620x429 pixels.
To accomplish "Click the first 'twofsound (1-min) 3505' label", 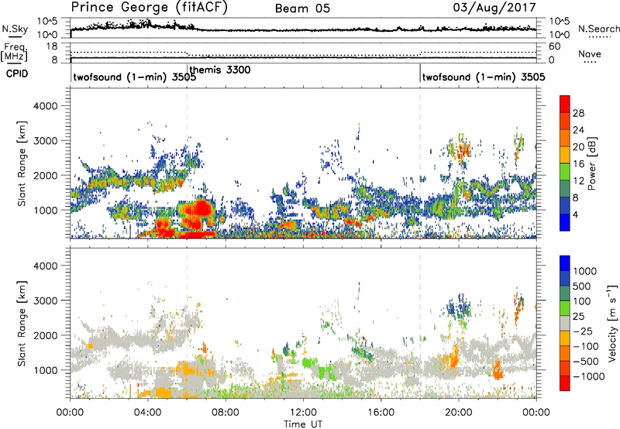I will (134, 77).
